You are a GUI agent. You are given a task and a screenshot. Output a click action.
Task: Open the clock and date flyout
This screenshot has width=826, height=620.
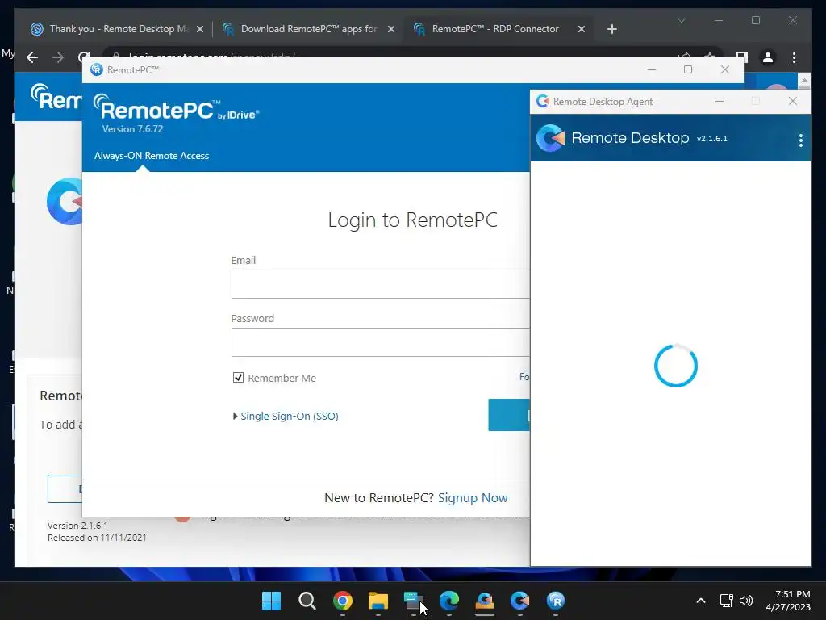787,601
